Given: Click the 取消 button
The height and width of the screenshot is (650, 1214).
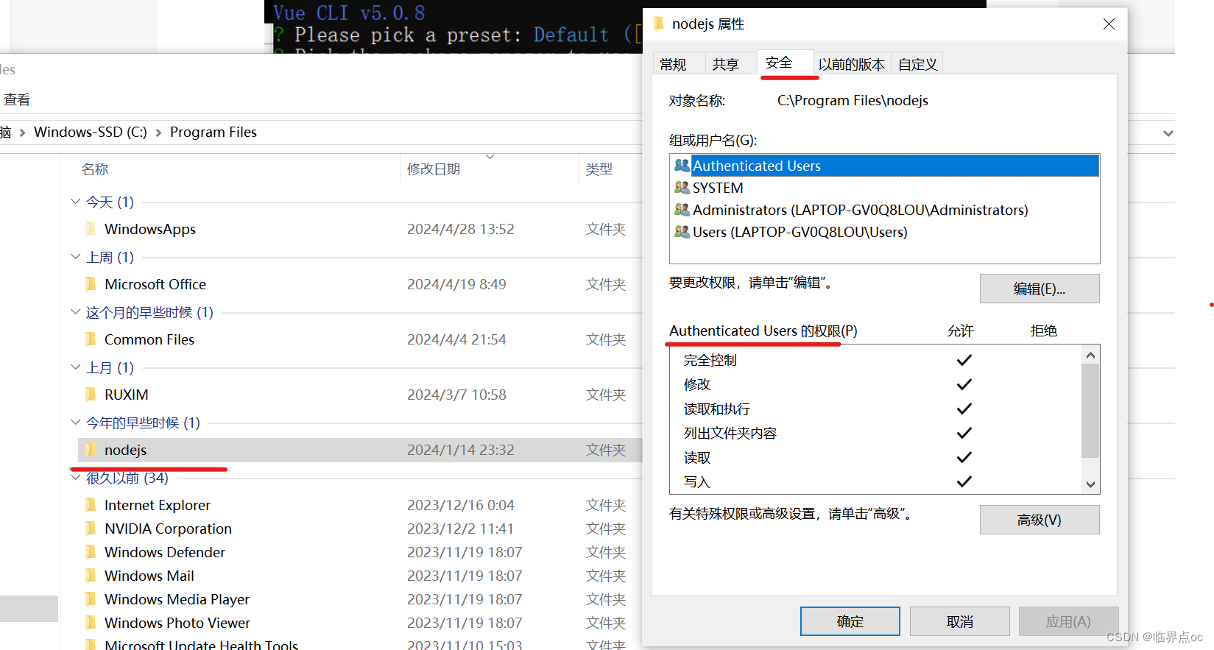Looking at the screenshot, I should (x=960, y=621).
